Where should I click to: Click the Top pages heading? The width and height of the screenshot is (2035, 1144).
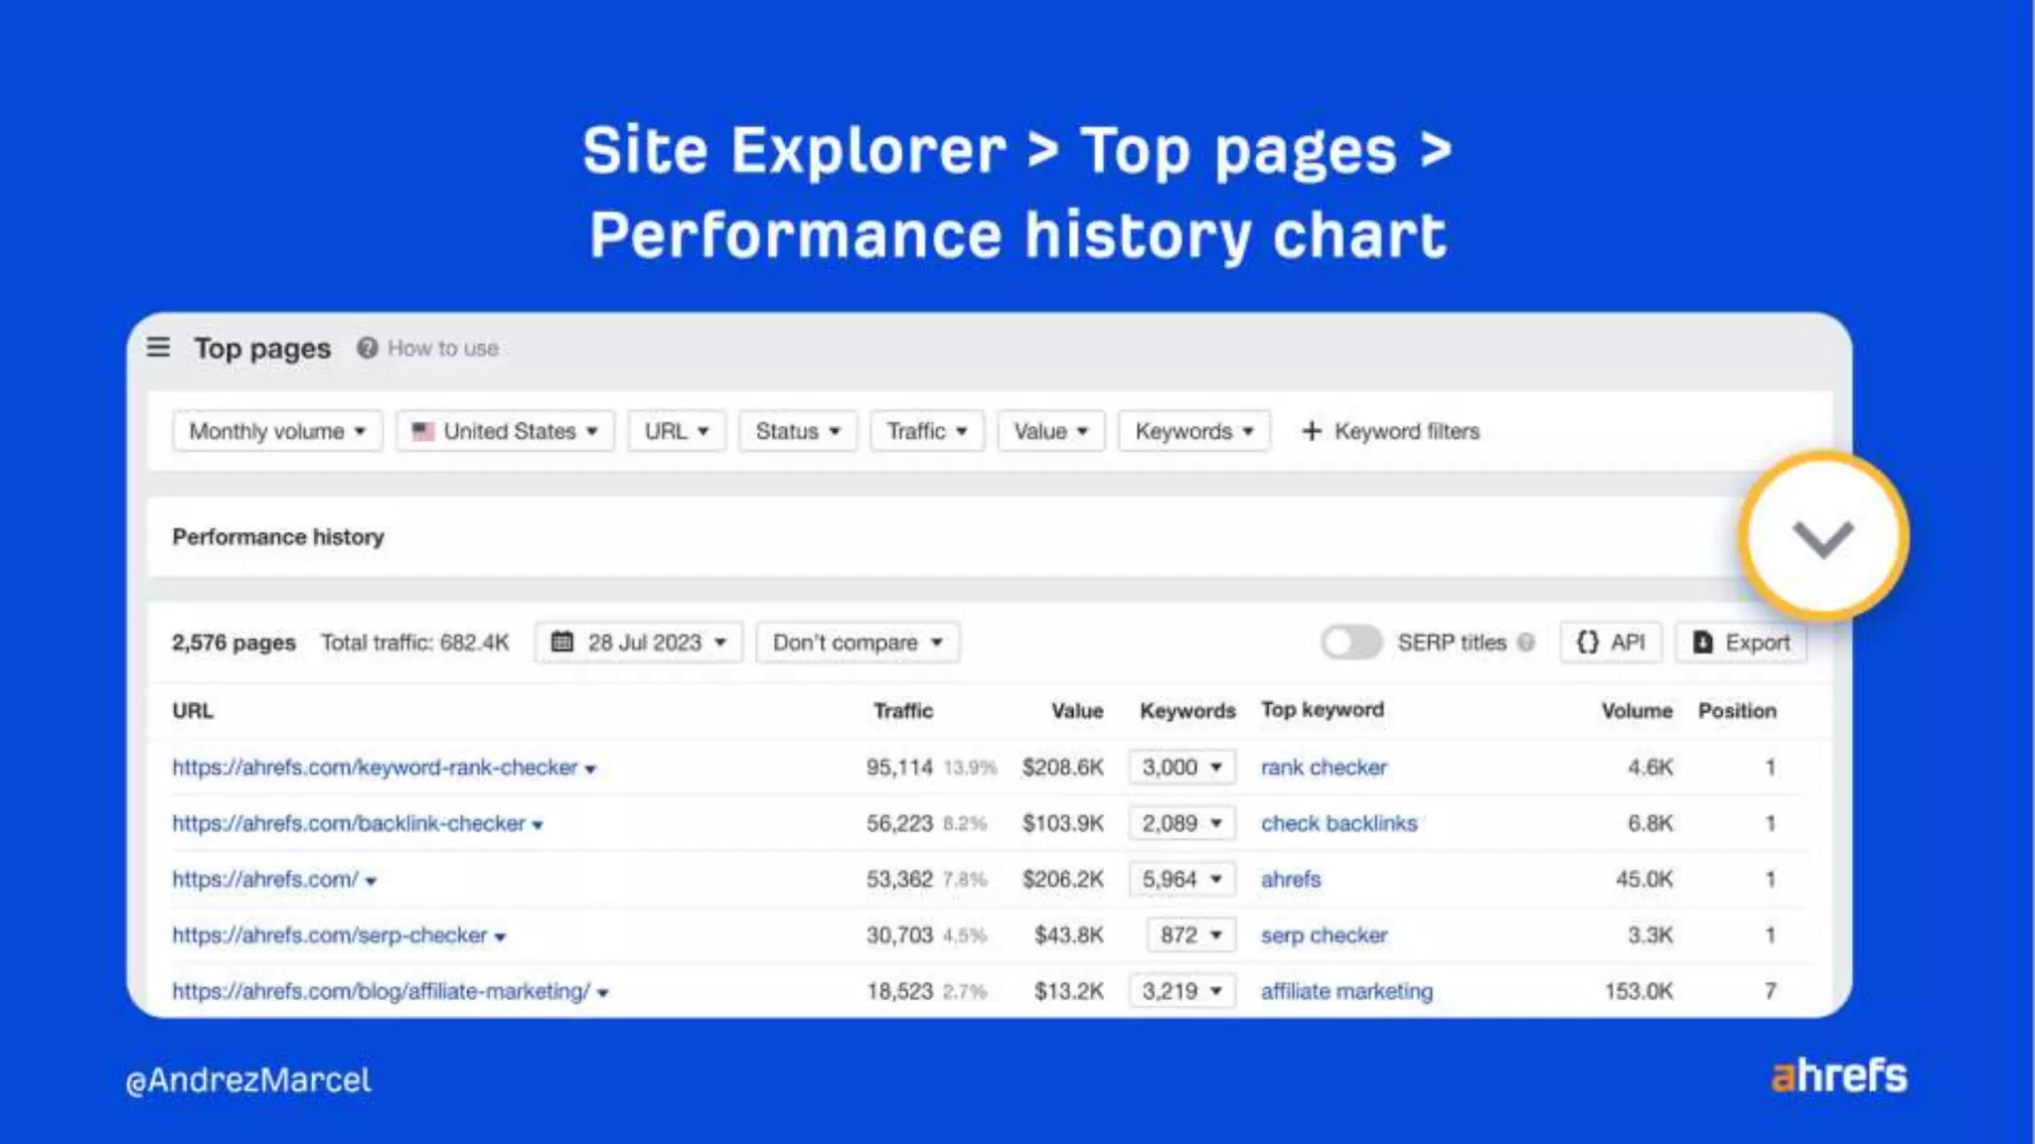pos(262,349)
